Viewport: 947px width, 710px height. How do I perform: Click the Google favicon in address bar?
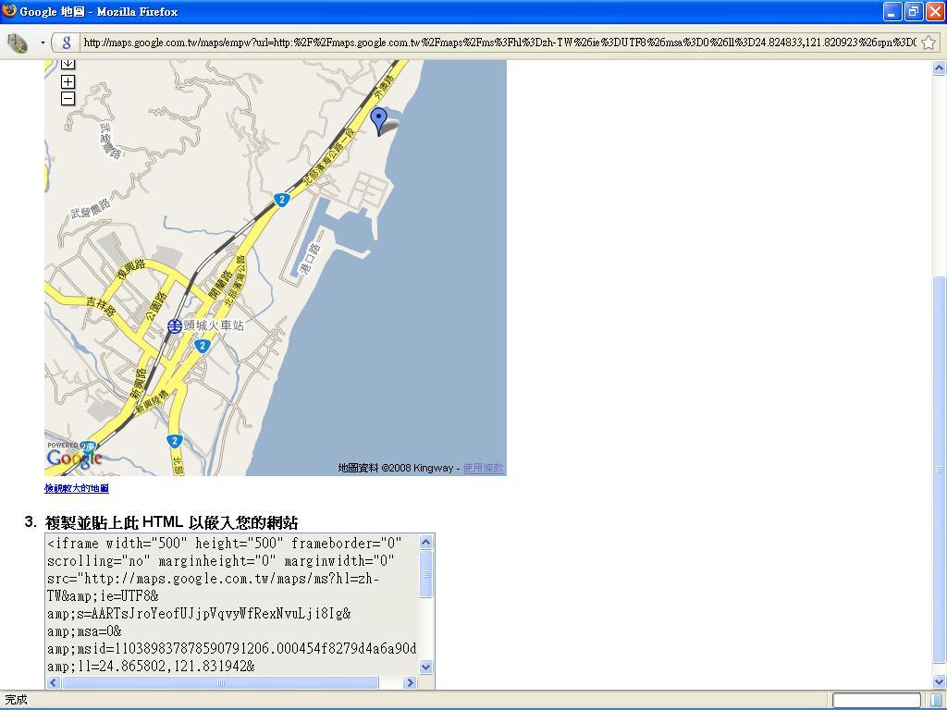67,43
